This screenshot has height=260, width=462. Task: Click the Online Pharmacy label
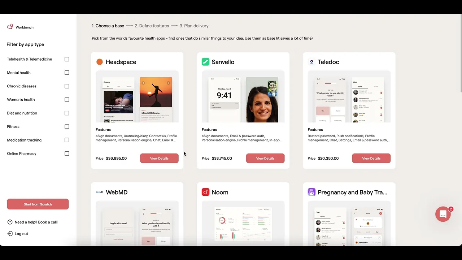click(x=22, y=153)
